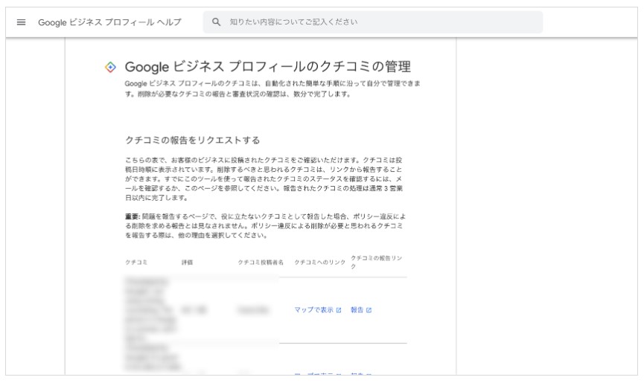Click the クチコミ投稿者名 column header
644x383 pixels.
point(261,263)
